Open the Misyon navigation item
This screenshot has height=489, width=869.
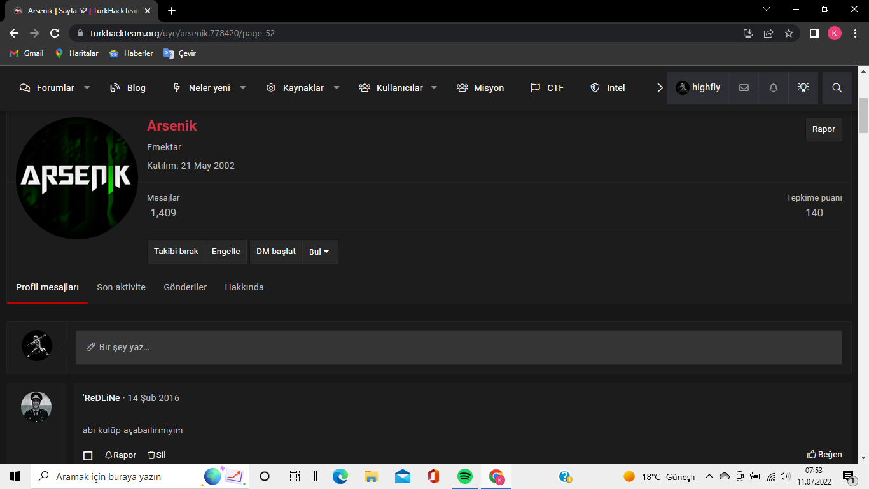480,88
